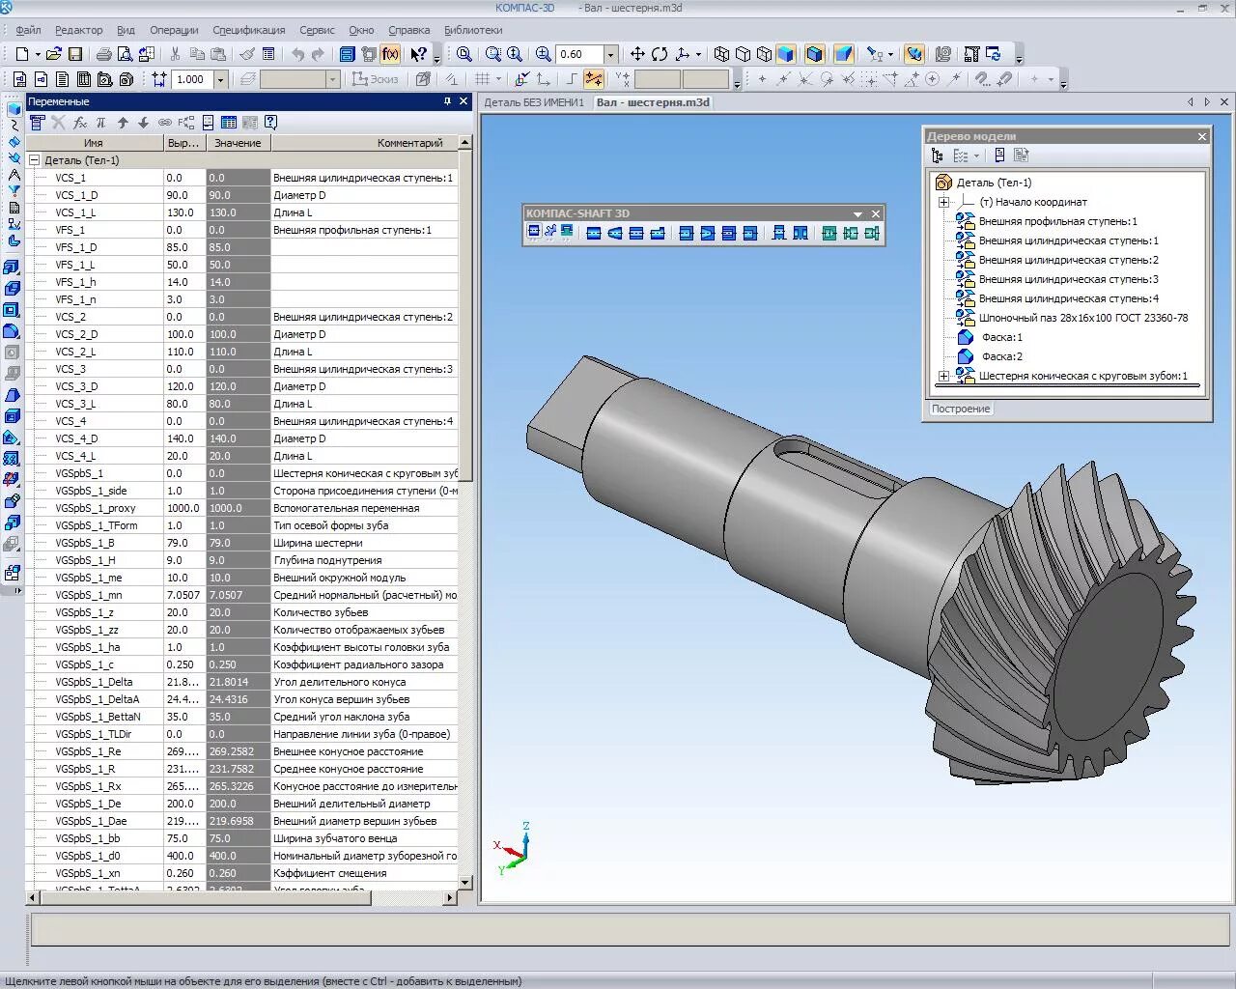Screen dimensions: 1236x989
Task: Click the Эскиз sketch button
Action: tap(376, 79)
